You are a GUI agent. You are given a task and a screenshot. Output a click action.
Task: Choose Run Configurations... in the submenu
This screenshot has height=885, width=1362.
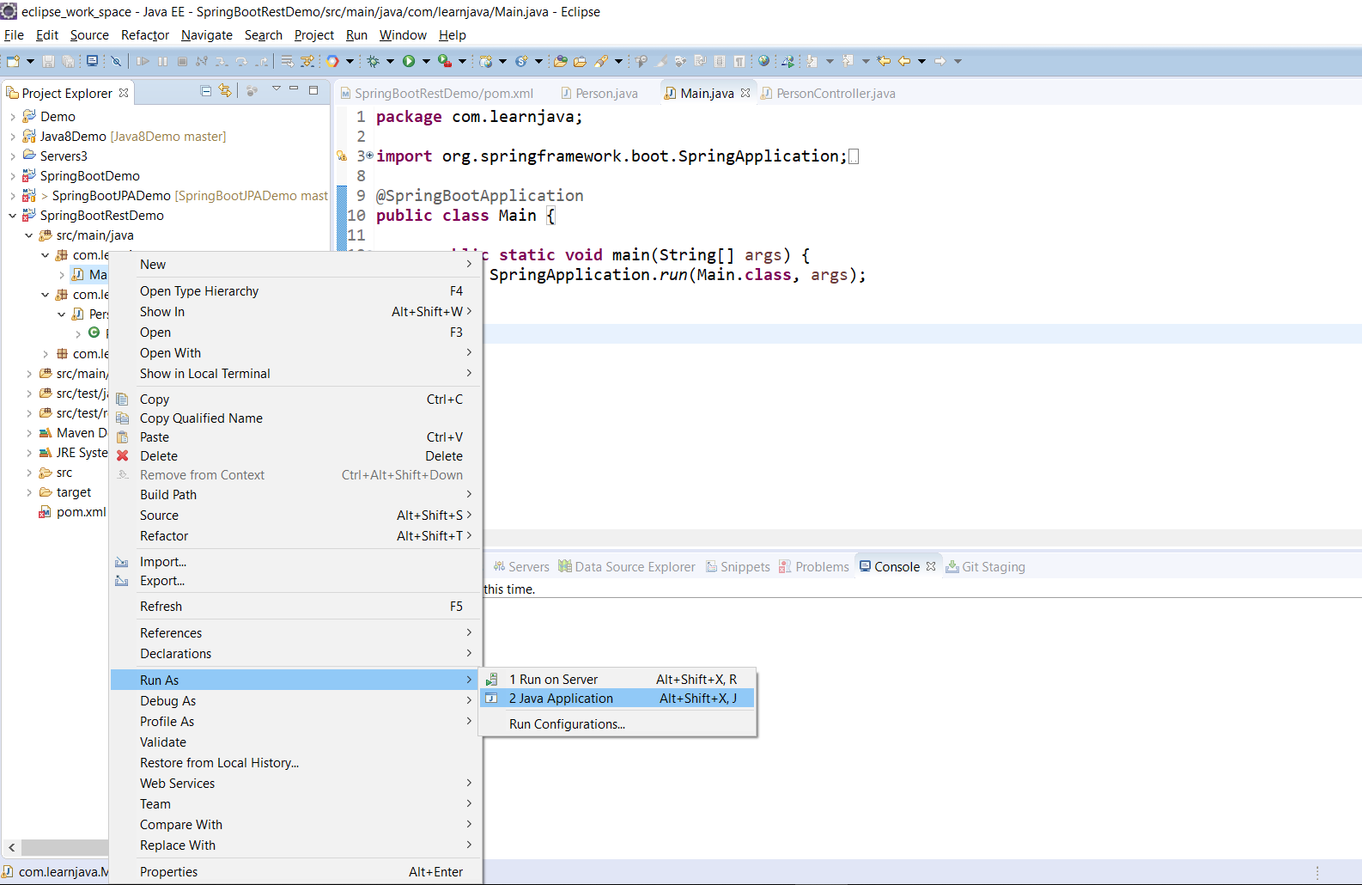tap(567, 724)
